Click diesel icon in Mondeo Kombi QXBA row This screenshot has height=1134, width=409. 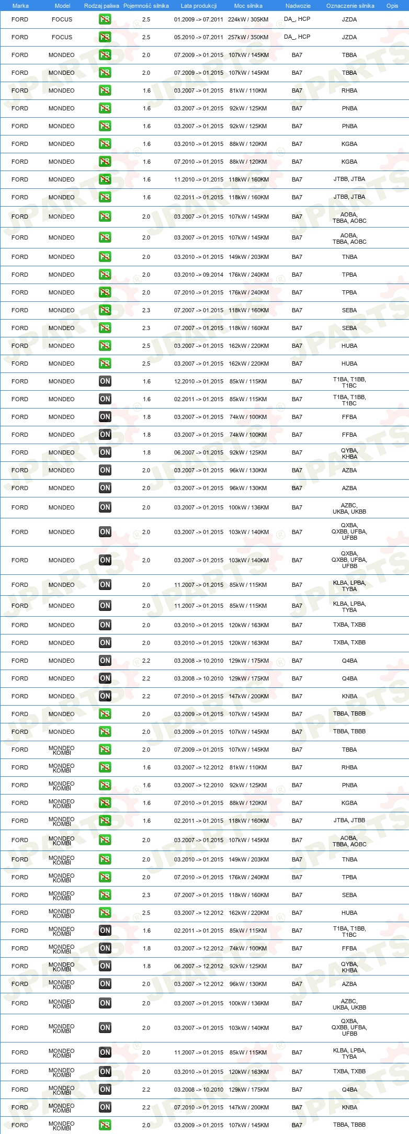(105, 1028)
